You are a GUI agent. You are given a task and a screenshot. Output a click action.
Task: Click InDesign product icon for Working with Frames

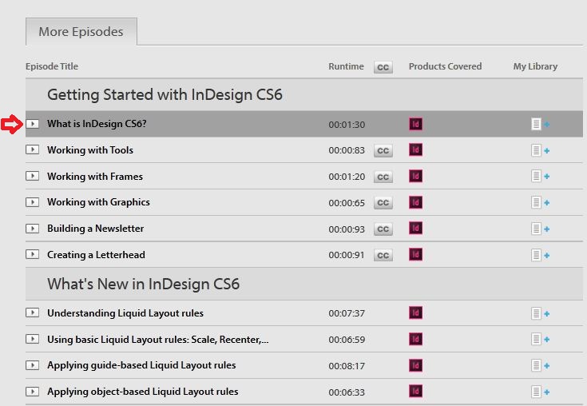click(415, 176)
